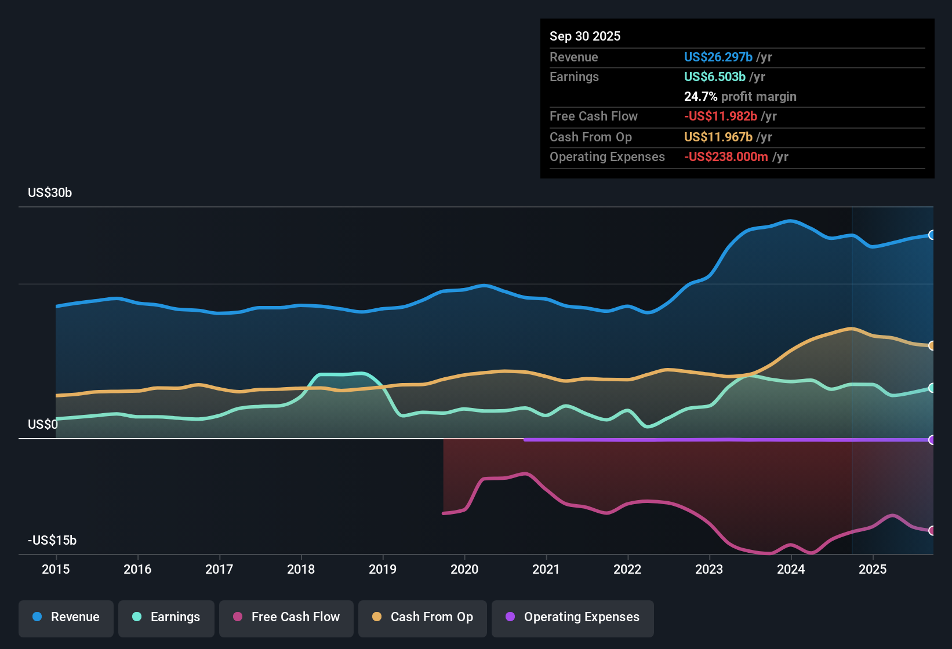Click the Free Cash Flow endpoint marker

coord(932,529)
